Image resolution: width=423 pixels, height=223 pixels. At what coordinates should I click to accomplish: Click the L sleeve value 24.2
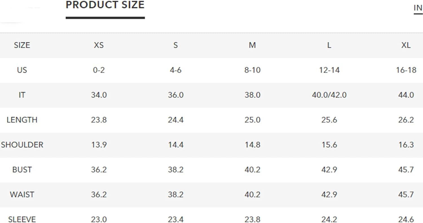(329, 219)
